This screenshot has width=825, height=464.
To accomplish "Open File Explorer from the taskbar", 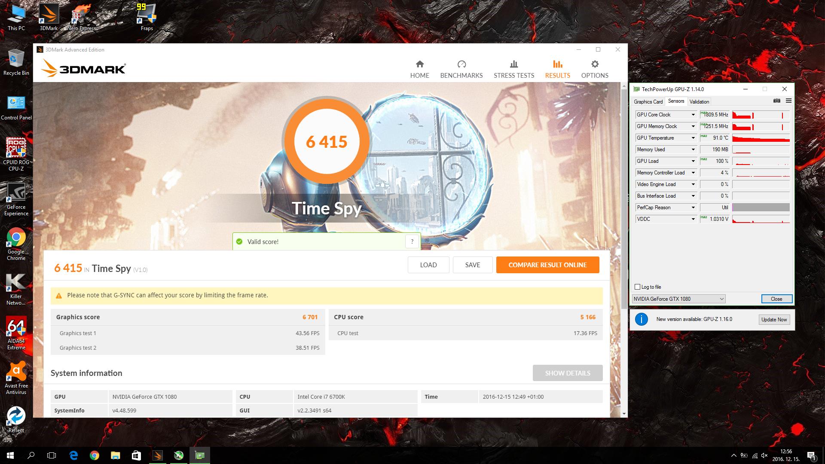I will [x=116, y=455].
